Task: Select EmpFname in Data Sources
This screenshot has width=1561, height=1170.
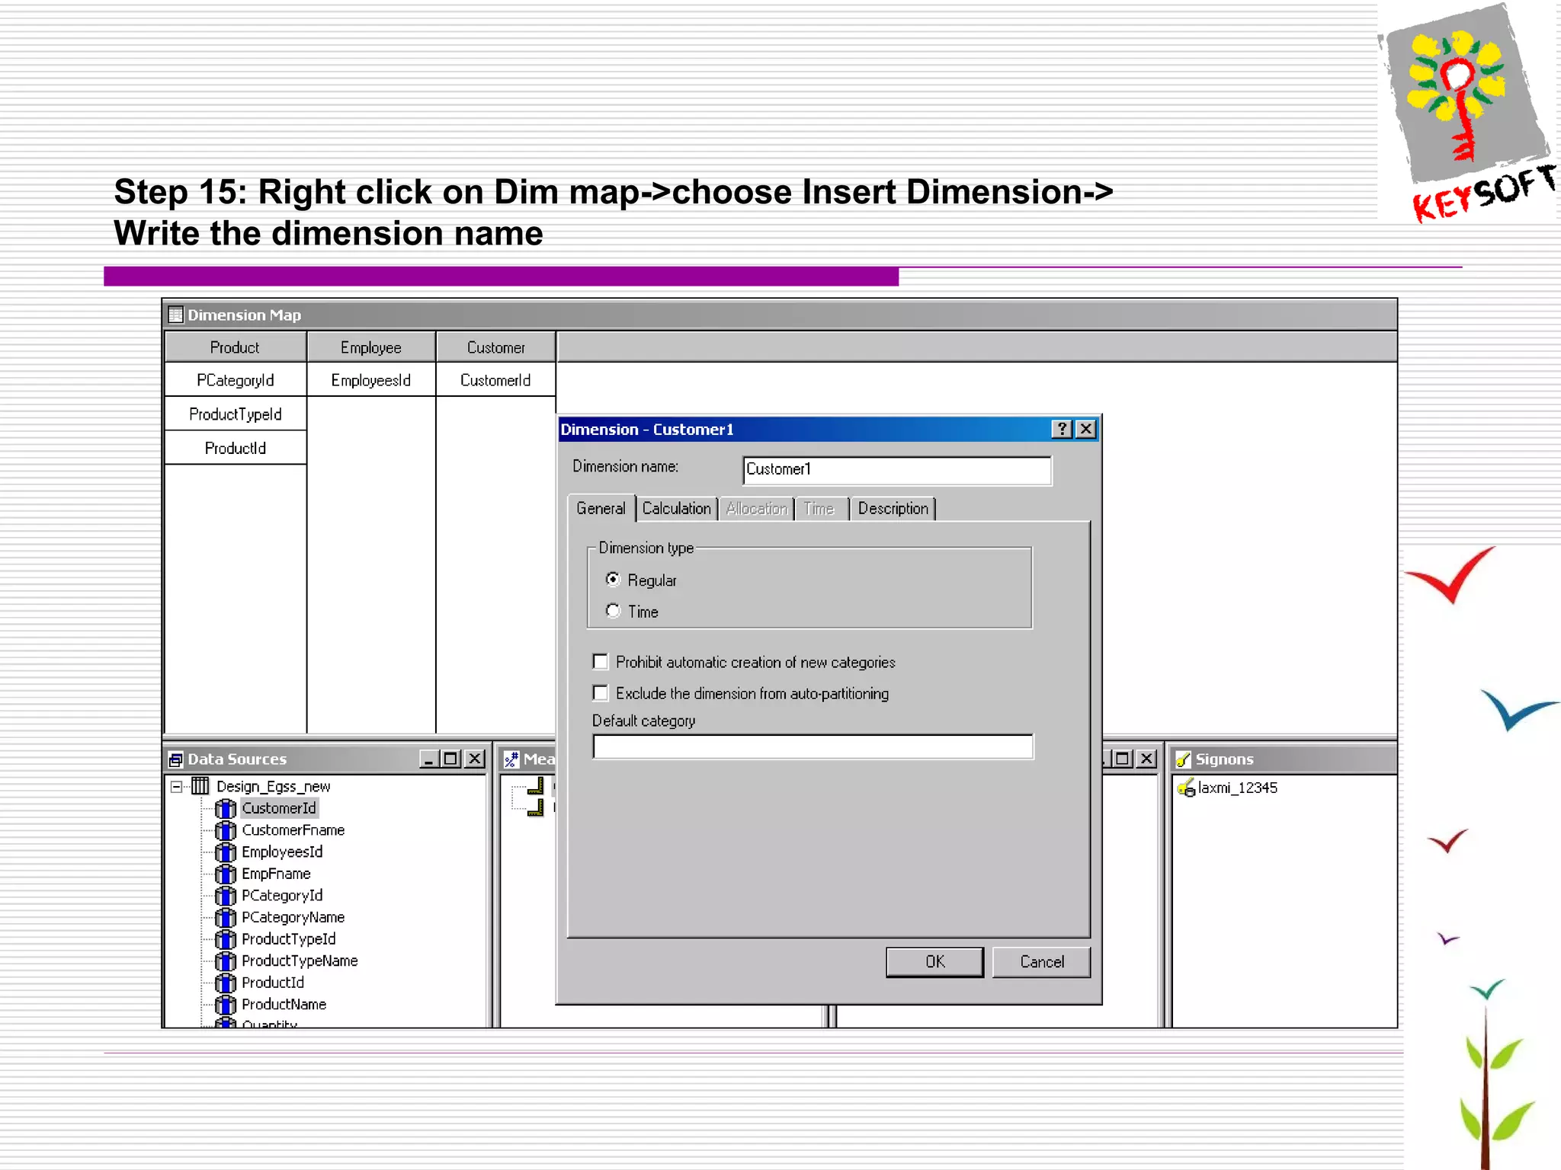Action: point(276,874)
